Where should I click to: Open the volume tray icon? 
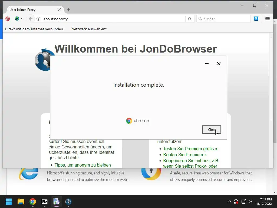pyautogui.click(x=250, y=201)
